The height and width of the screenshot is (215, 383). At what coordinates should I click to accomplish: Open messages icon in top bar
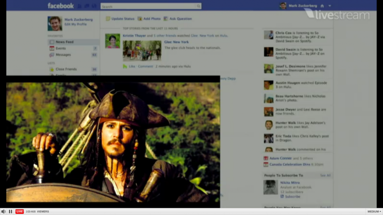pyautogui.click(x=87, y=6)
